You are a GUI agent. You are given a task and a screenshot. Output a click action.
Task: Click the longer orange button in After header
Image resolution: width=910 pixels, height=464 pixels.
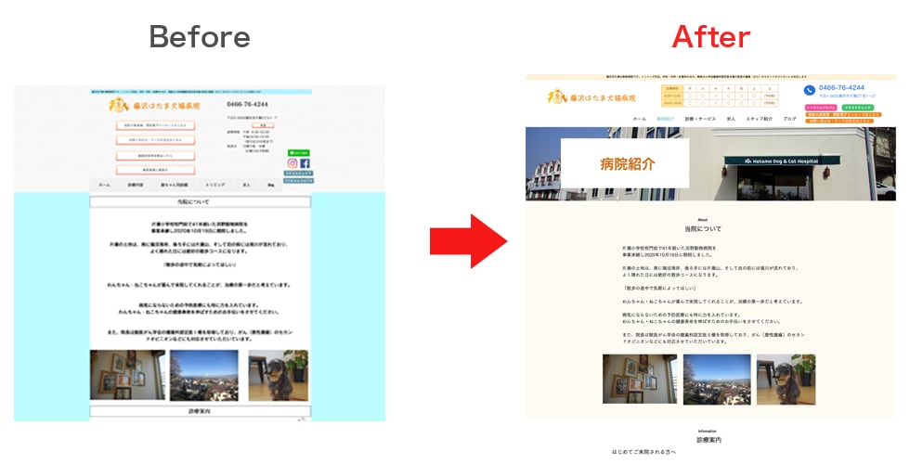coord(843,115)
